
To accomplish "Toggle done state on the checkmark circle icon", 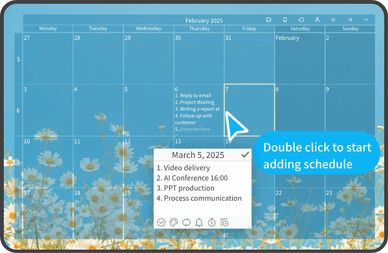I will pyautogui.click(x=161, y=222).
